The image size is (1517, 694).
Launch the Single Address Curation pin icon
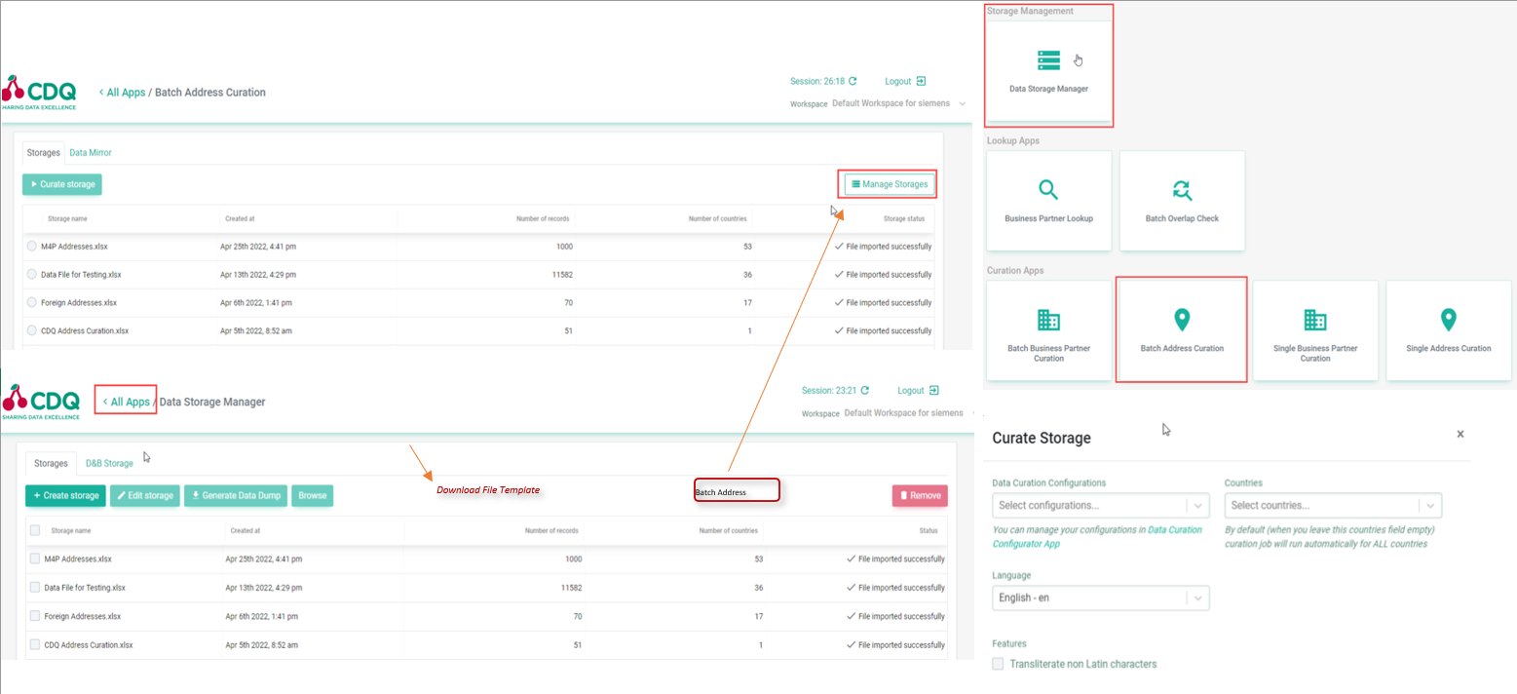point(1448,319)
